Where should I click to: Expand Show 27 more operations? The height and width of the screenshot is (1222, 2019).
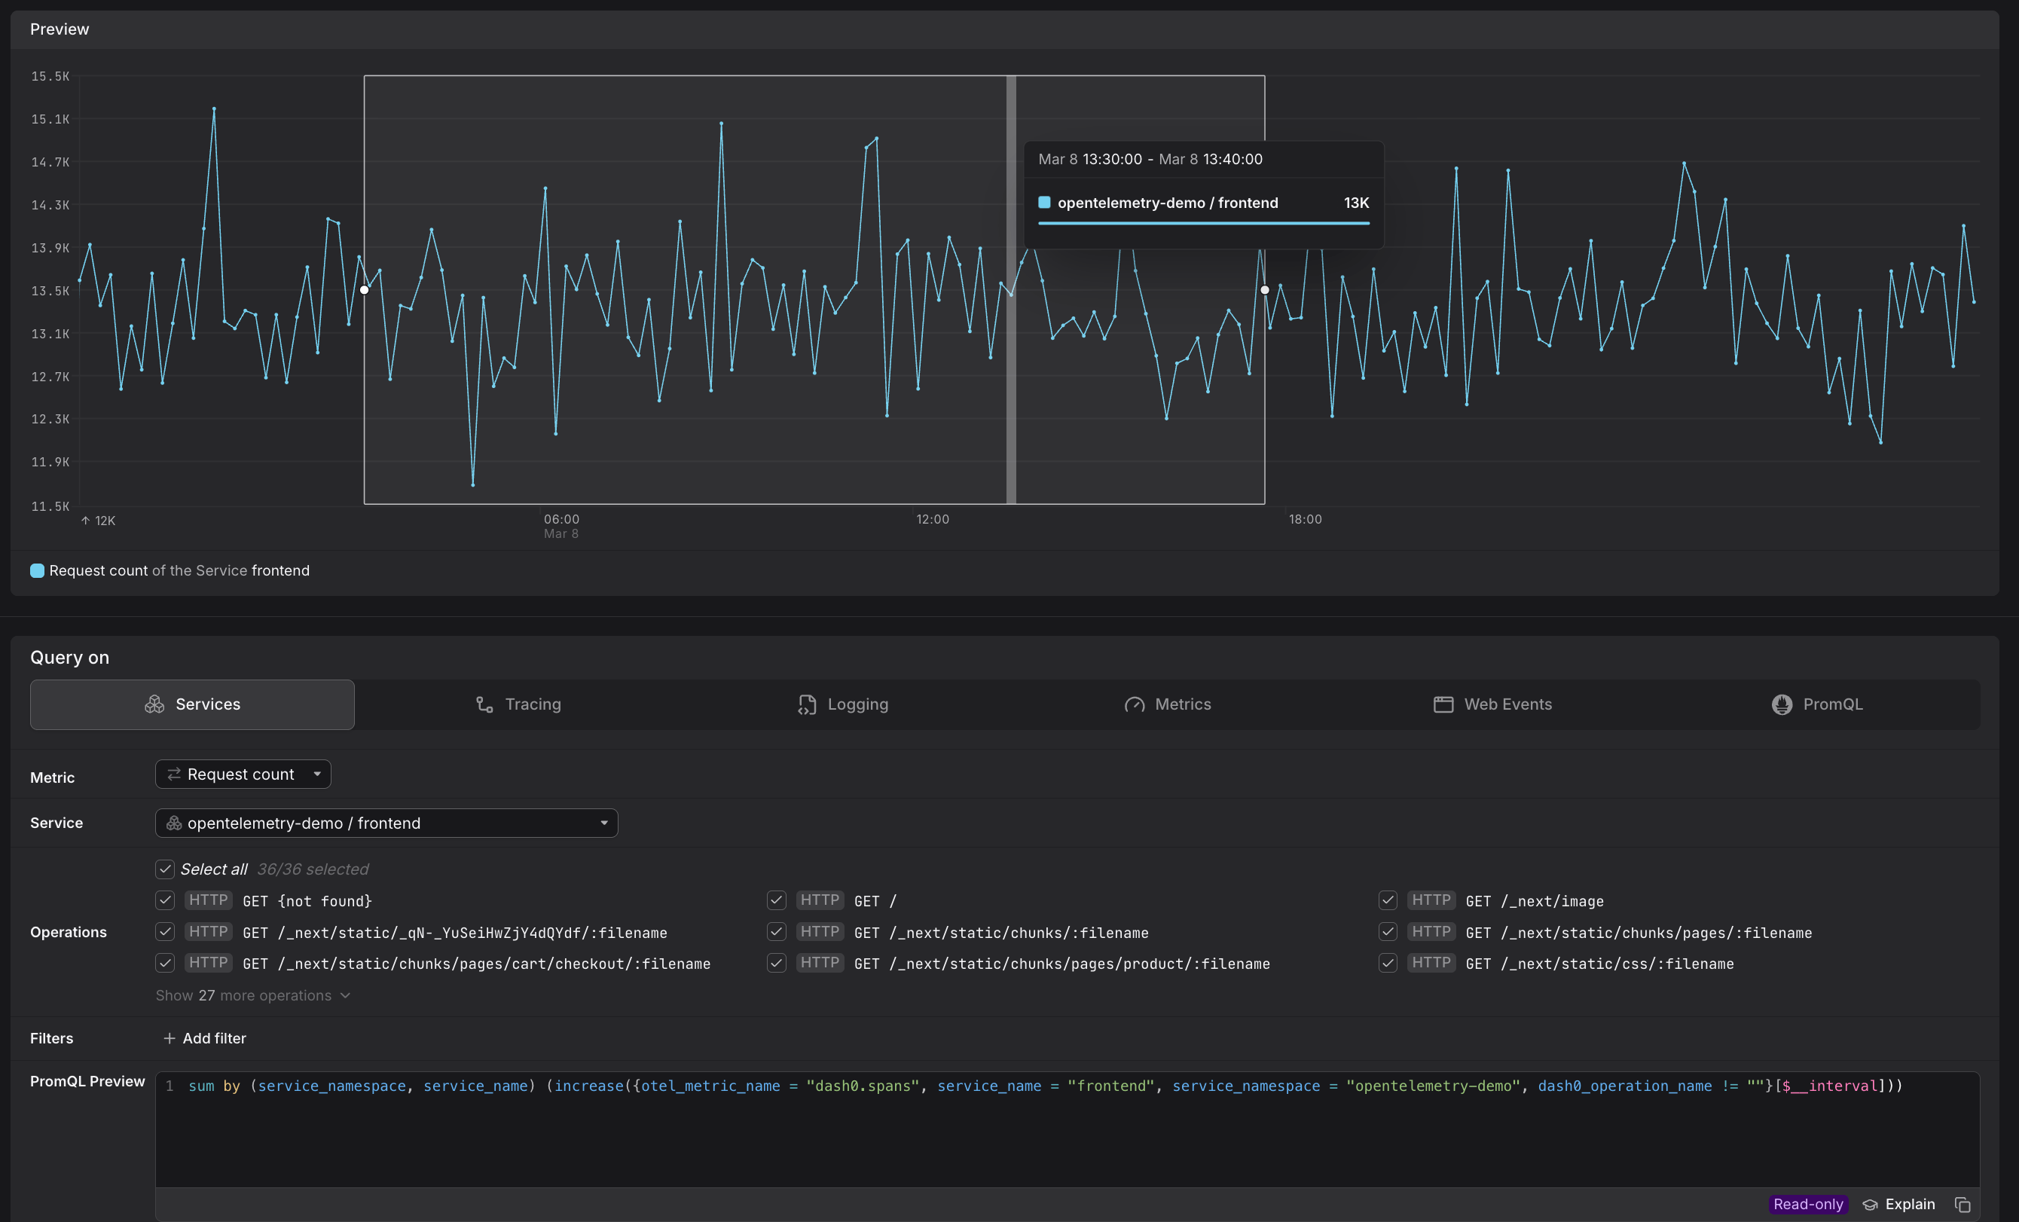252,995
